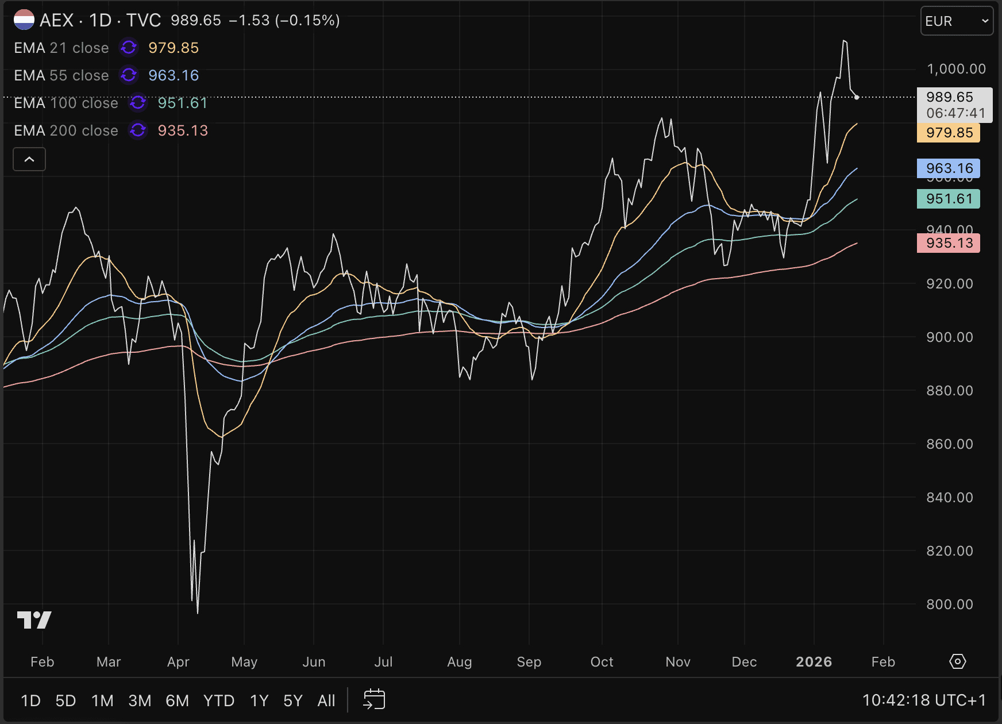Click the EMA 200 close legend label
The width and height of the screenshot is (1002, 724).
[x=66, y=130]
